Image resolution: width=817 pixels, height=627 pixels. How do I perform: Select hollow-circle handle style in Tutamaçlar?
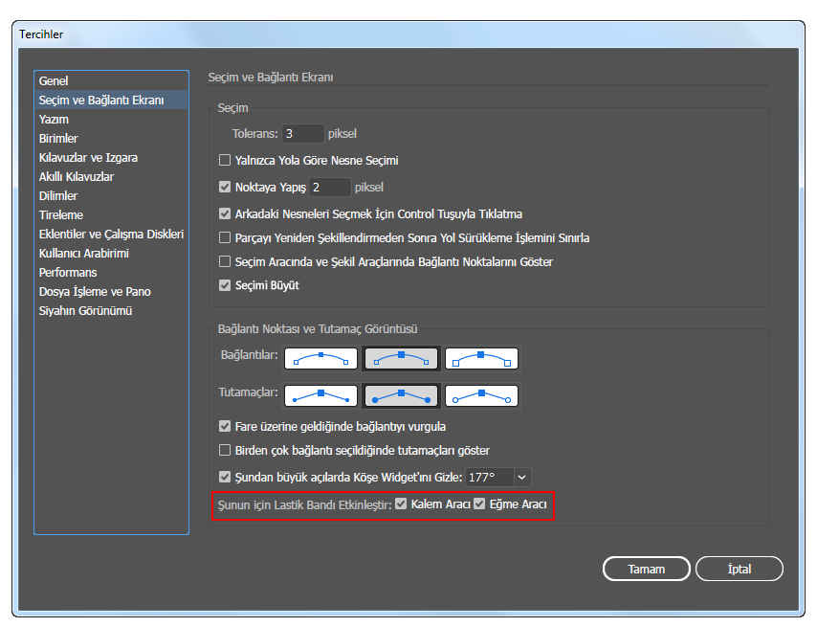point(481,396)
